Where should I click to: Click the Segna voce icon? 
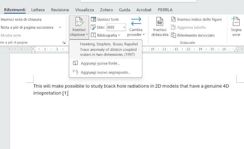236,22
